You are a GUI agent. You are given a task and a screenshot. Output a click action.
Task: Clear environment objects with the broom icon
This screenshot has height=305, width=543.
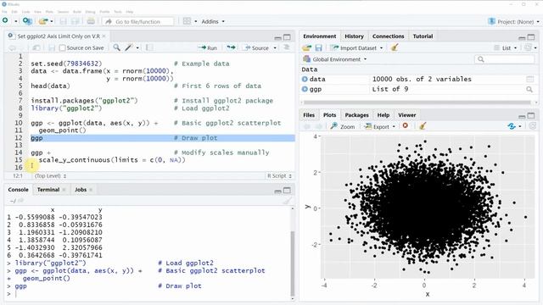coord(394,47)
